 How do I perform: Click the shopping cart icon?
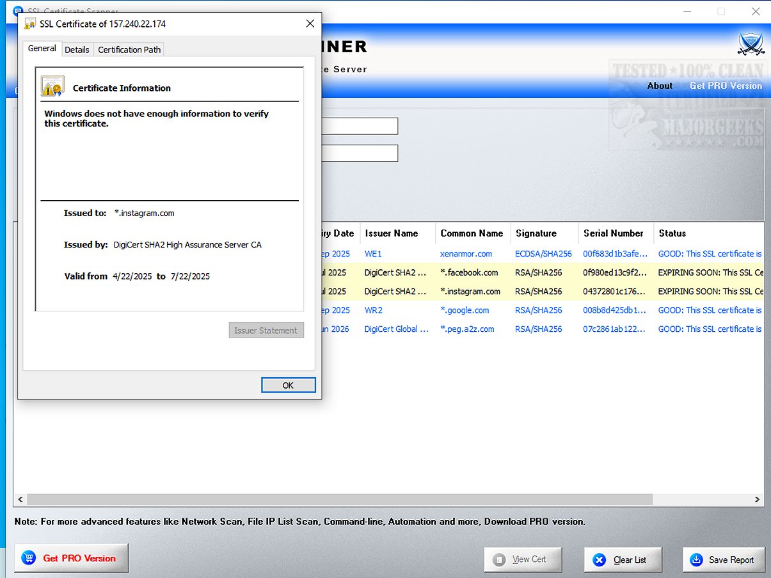(29, 558)
